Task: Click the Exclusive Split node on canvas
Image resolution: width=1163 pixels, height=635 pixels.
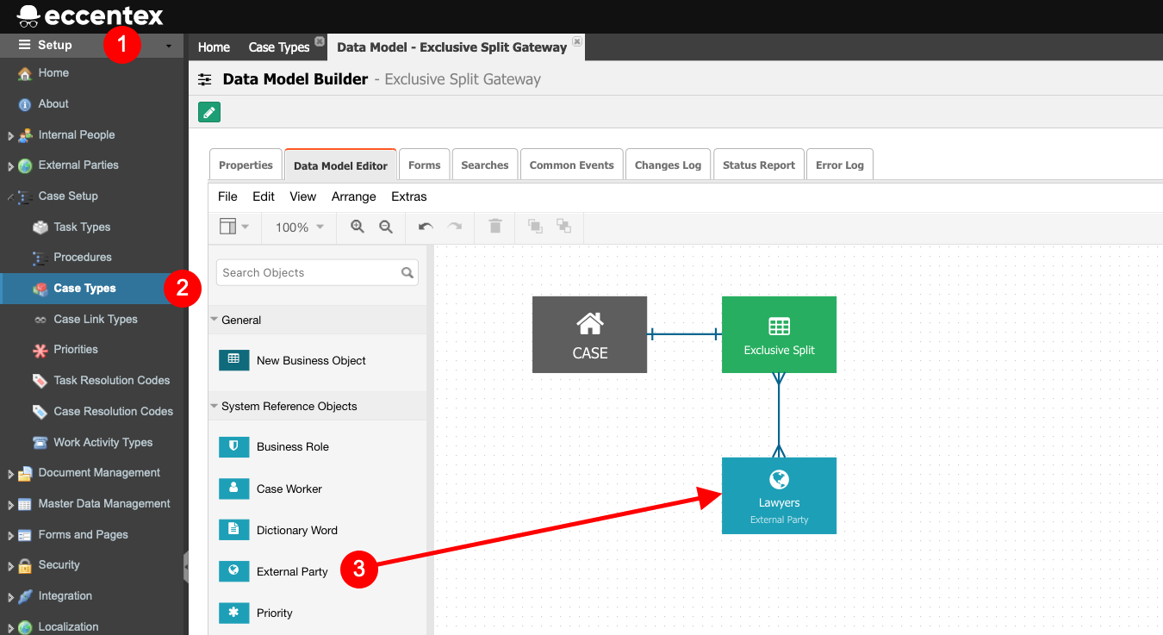Action: [779, 334]
